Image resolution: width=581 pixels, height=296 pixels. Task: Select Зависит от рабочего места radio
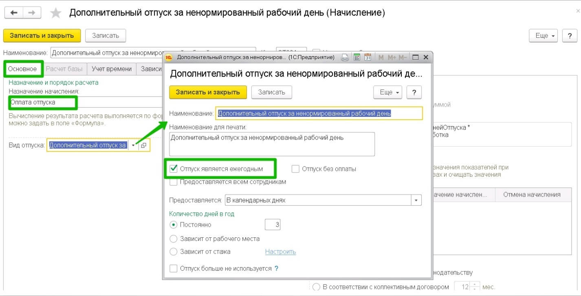[174, 239]
